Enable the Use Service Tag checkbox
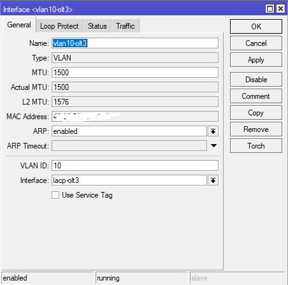The image size is (288, 285). coord(55,195)
